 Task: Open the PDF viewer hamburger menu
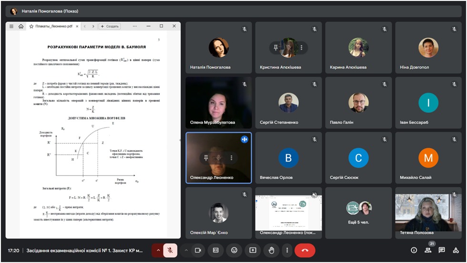pos(11,26)
